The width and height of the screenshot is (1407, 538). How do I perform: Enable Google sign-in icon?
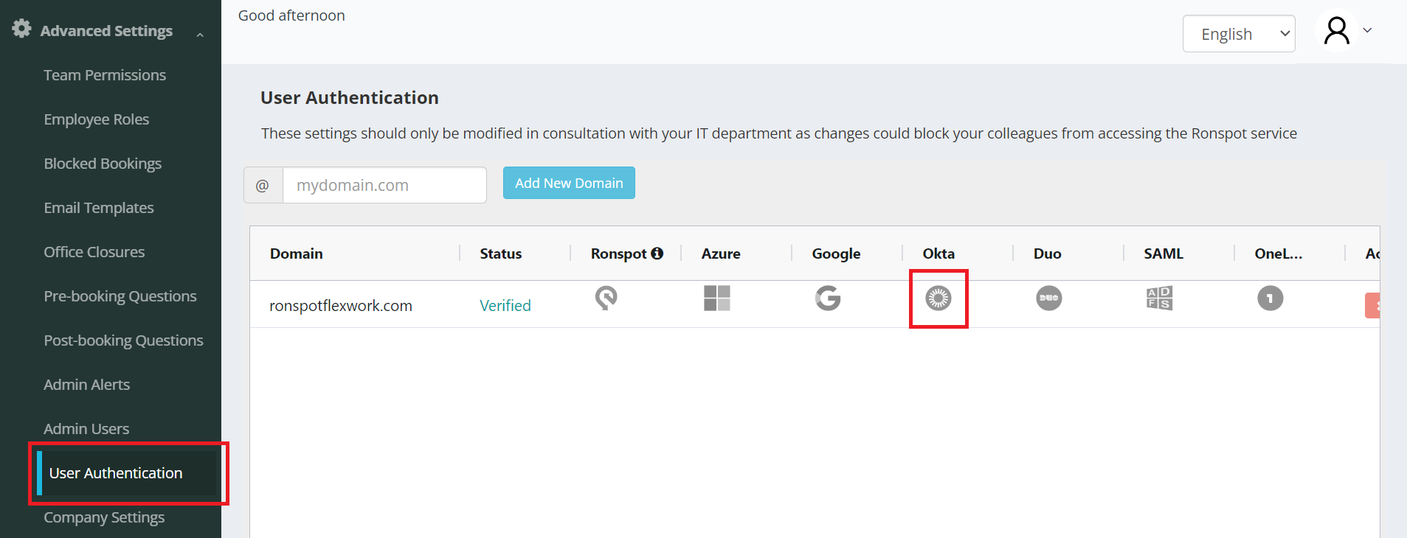coord(828,298)
